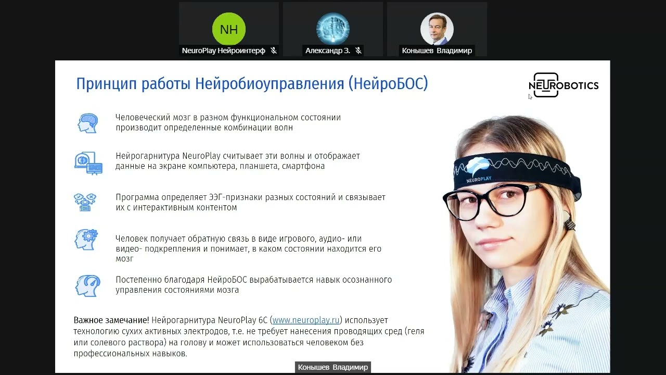Click the Neurobotics logo on the slide
Image resolution: width=666 pixels, height=375 pixels.
(x=563, y=85)
